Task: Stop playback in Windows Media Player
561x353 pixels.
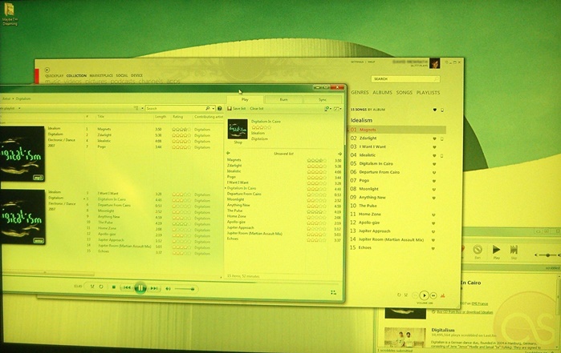Action: tap(114, 287)
